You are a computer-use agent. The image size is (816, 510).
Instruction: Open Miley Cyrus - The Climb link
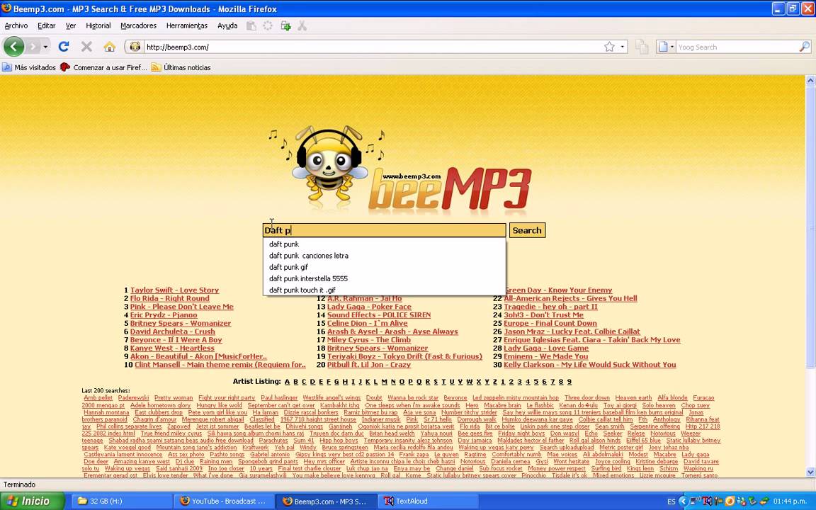[x=369, y=340]
